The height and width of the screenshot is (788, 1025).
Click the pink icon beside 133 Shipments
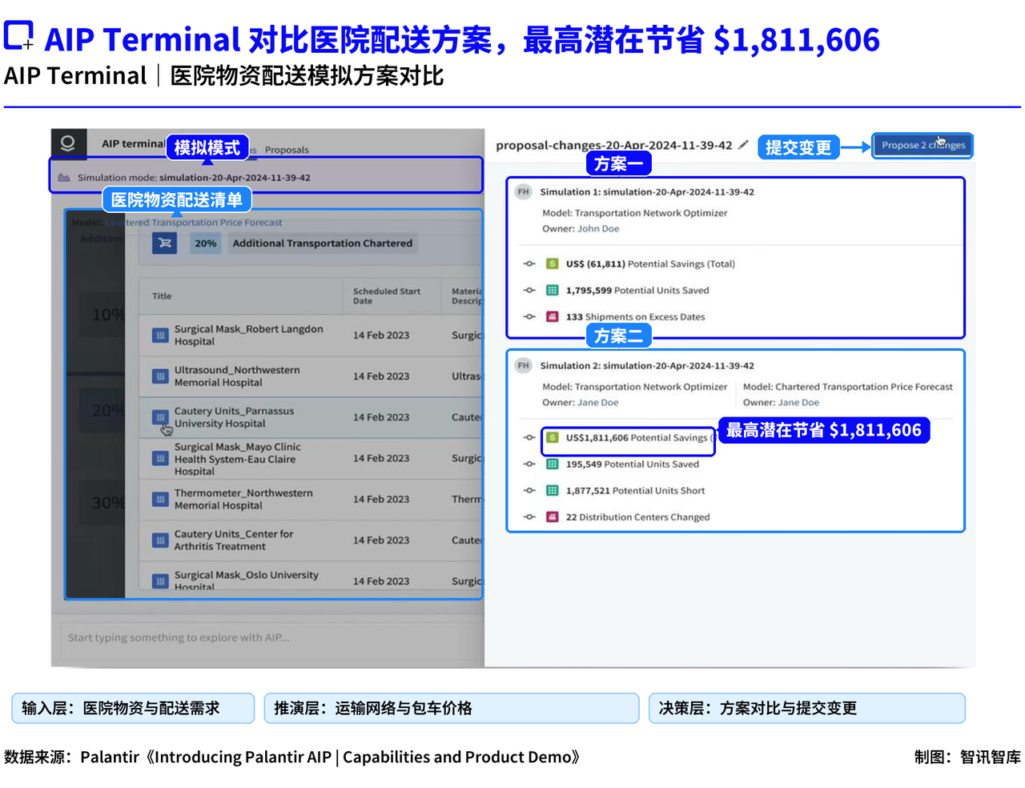coord(552,316)
